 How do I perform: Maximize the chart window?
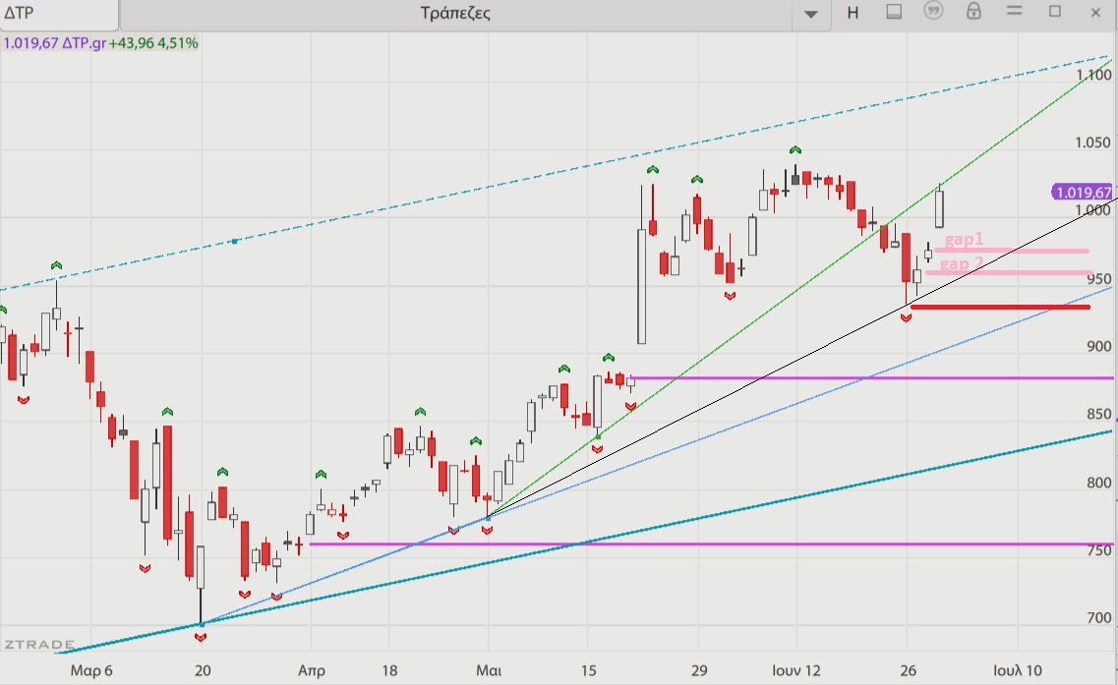pyautogui.click(x=1055, y=12)
